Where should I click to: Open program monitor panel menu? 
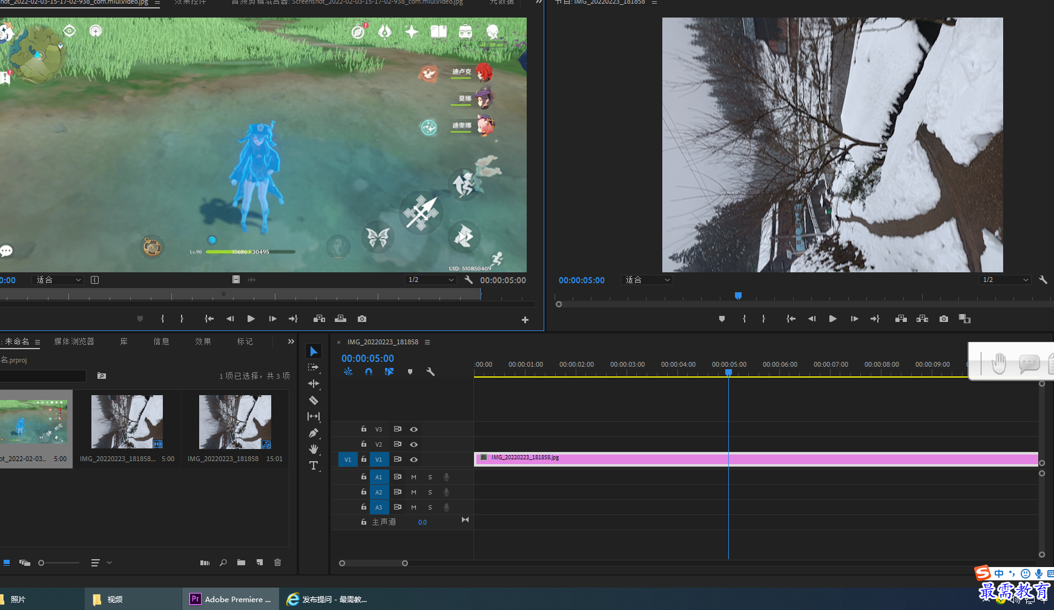(654, 2)
